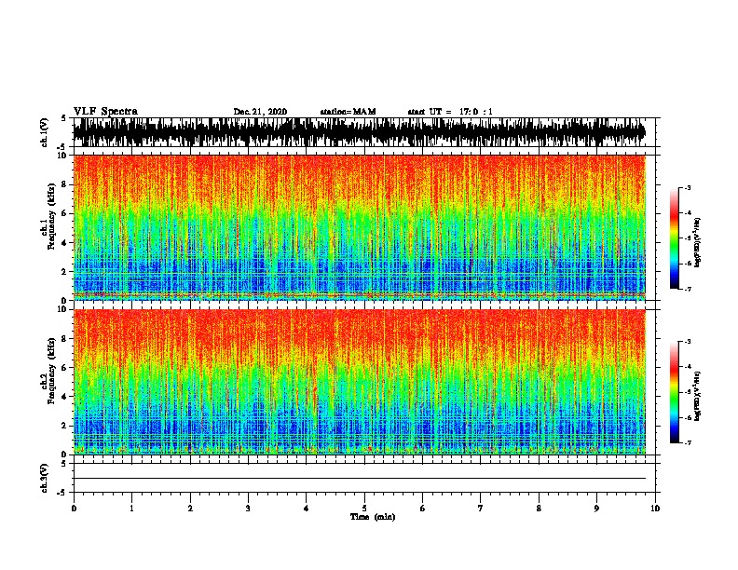Click the ch.3(V) axis label
This screenshot has width=738, height=570.
pos(44,478)
